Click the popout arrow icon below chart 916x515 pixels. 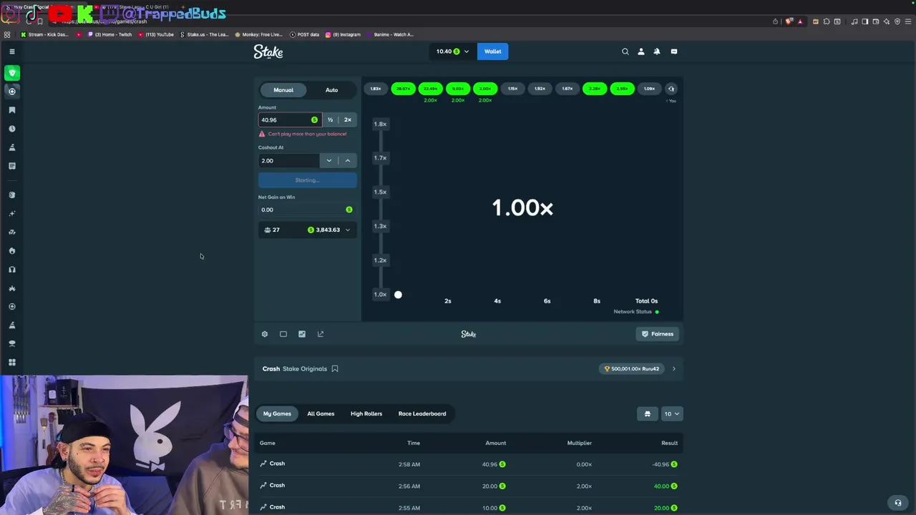click(321, 334)
